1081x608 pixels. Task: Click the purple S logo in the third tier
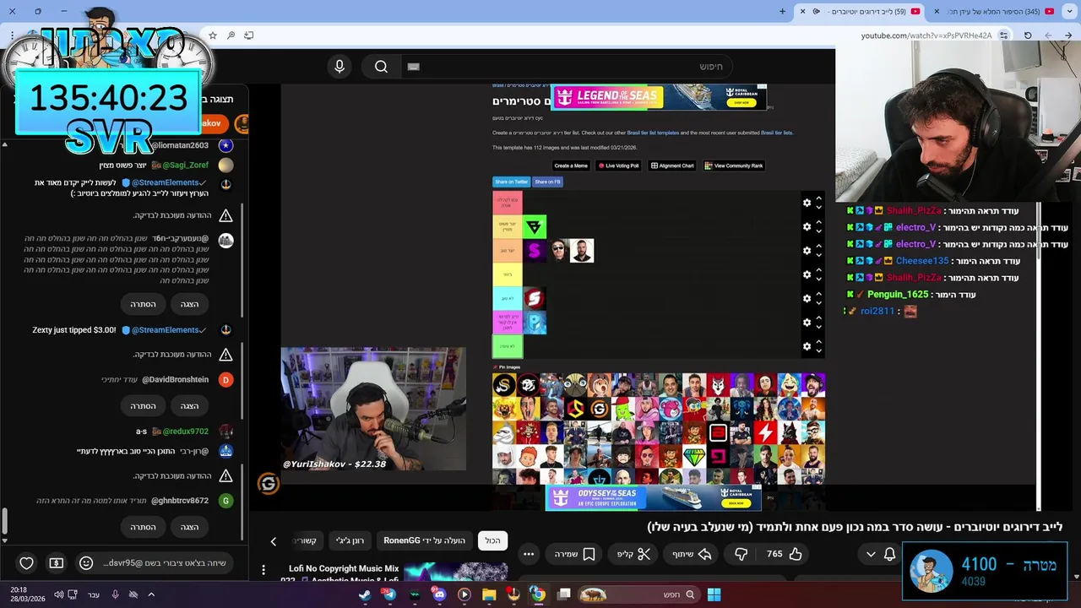tap(535, 251)
